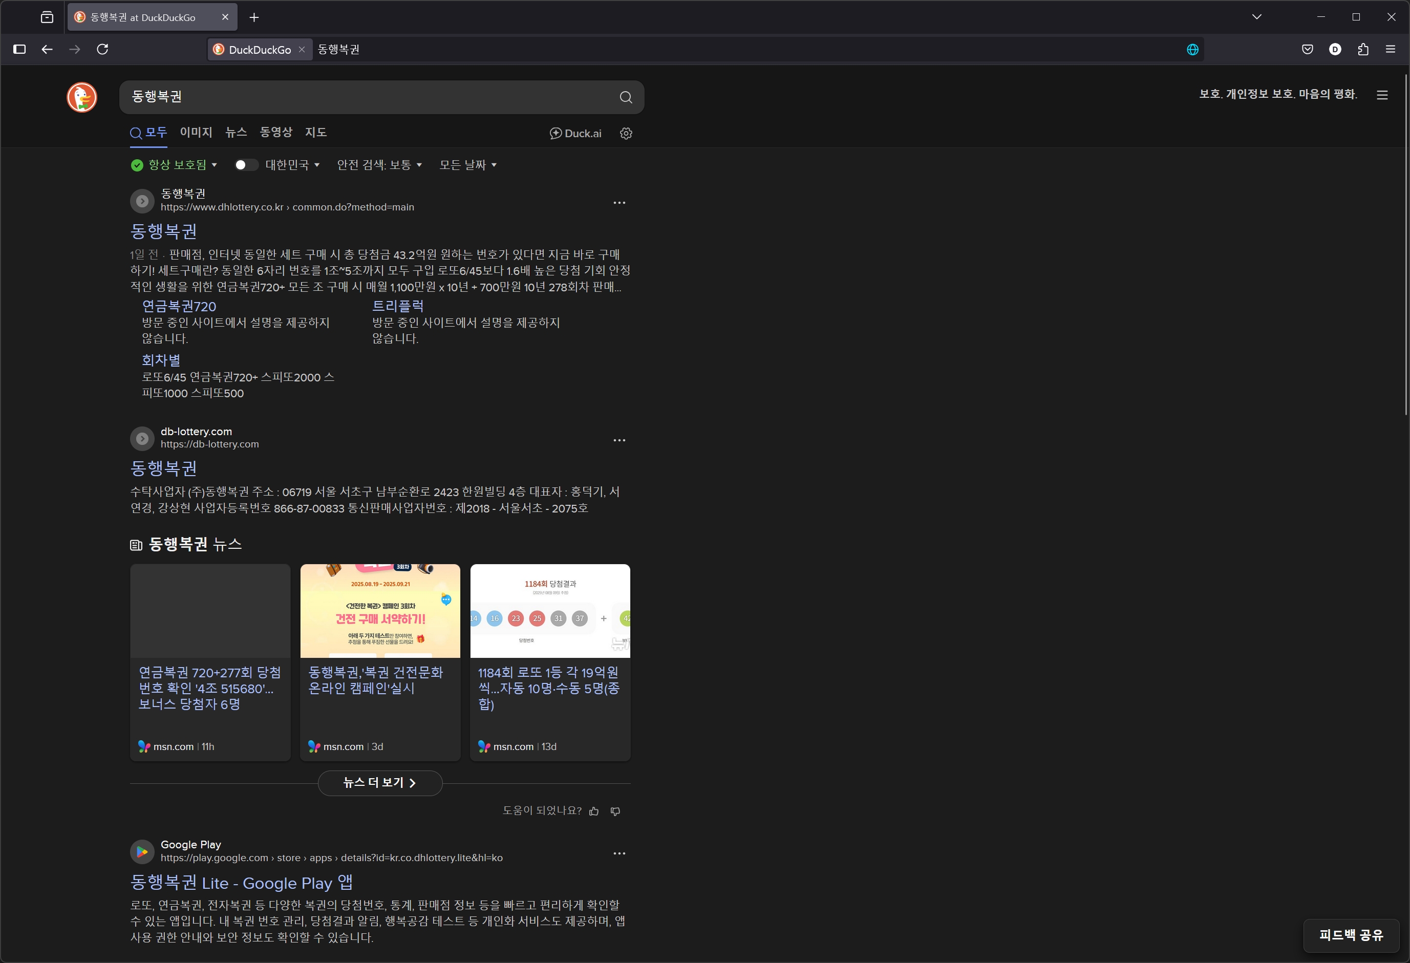Open 1184회 로또 1등 news headline
1410x963 pixels.
[x=548, y=689]
